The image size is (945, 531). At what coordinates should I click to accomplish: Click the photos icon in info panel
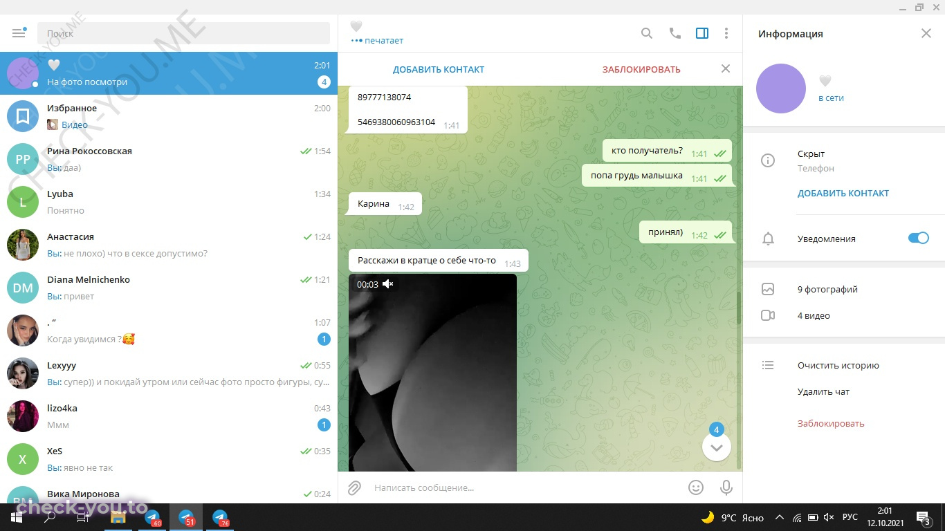tap(767, 289)
